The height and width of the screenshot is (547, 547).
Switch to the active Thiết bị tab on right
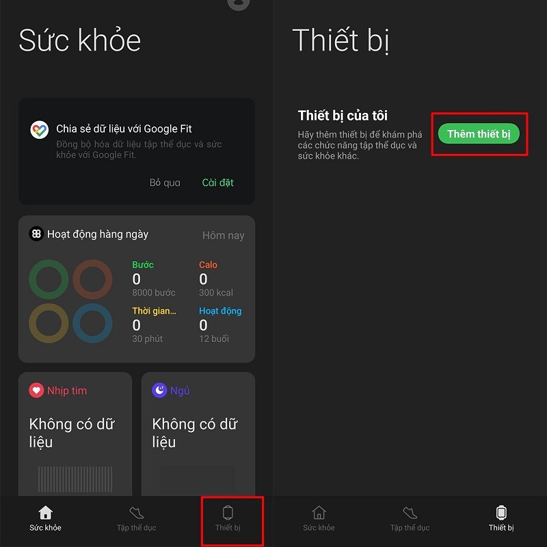tap(501, 518)
